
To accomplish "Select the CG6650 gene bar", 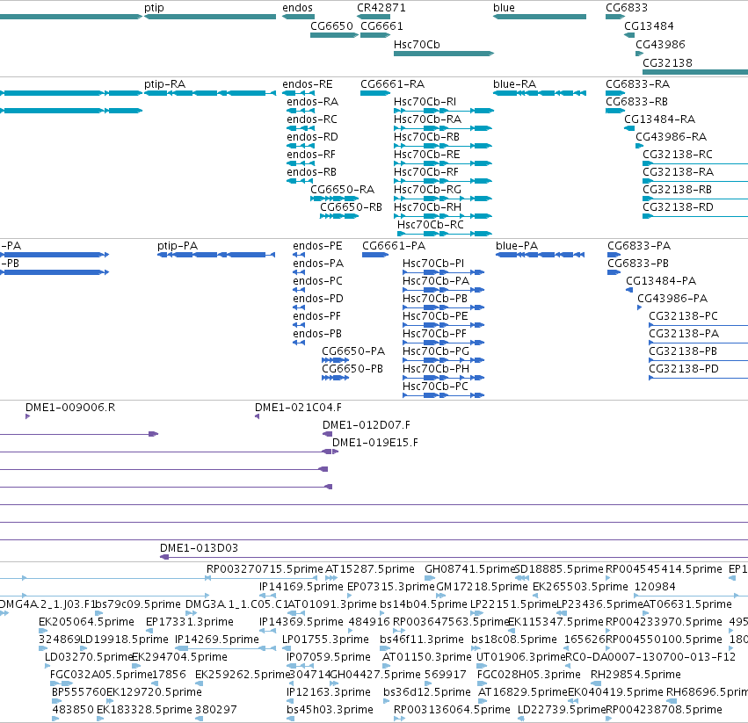I will coord(334,35).
